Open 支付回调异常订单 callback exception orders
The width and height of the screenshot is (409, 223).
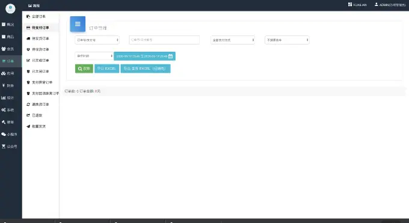[x=43, y=93]
